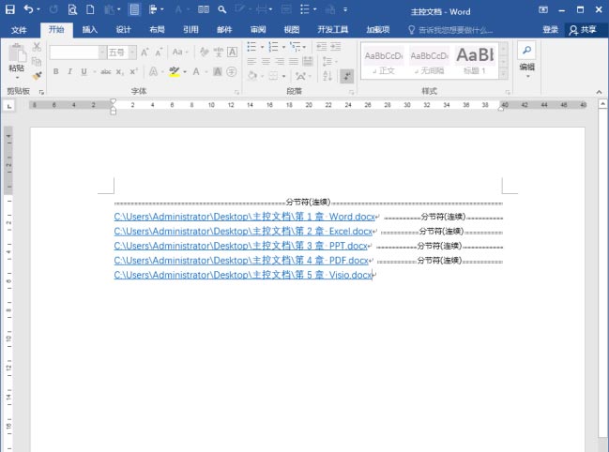Start a numbered list
Screen dimensions: 609x452
click(273, 47)
